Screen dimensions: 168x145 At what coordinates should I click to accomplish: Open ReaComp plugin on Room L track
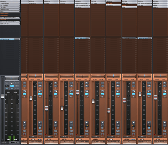point(51,1)
